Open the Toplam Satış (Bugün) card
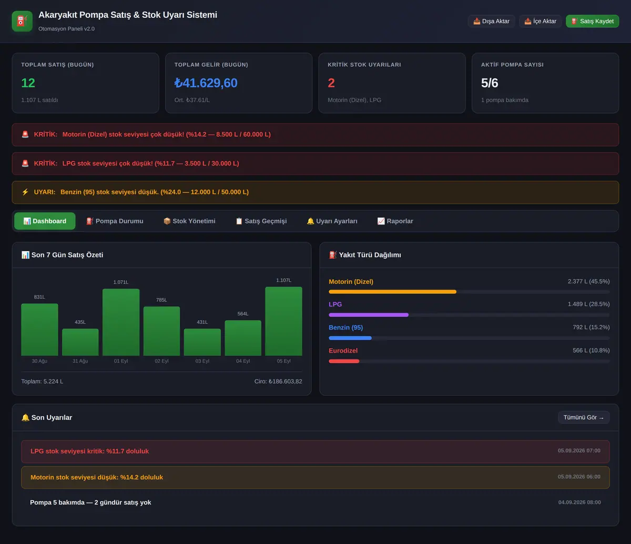631x544 pixels. pos(86,83)
